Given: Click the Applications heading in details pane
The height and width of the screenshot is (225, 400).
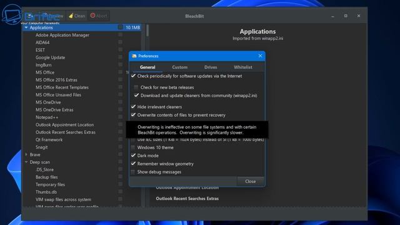Looking at the screenshot, I should click(257, 31).
